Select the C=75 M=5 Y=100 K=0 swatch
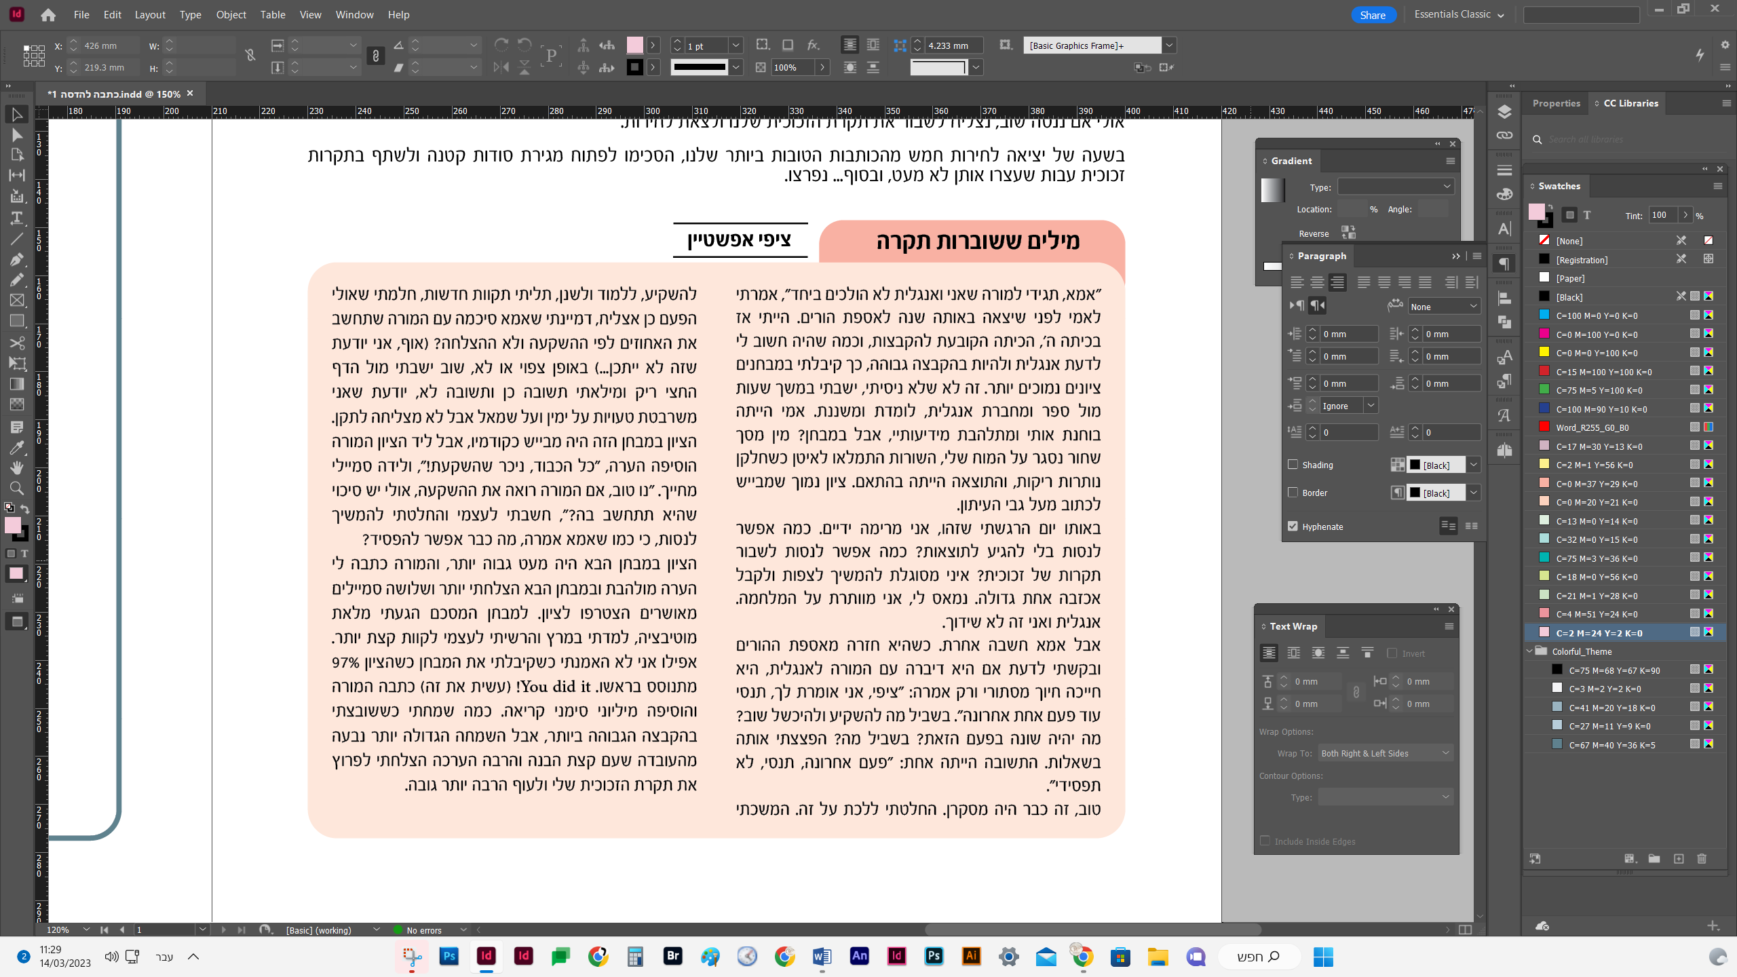 point(1599,390)
